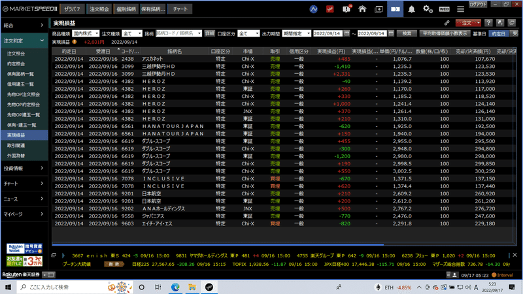Select 保有銘柄一覧 in sidebar

click(x=20, y=74)
